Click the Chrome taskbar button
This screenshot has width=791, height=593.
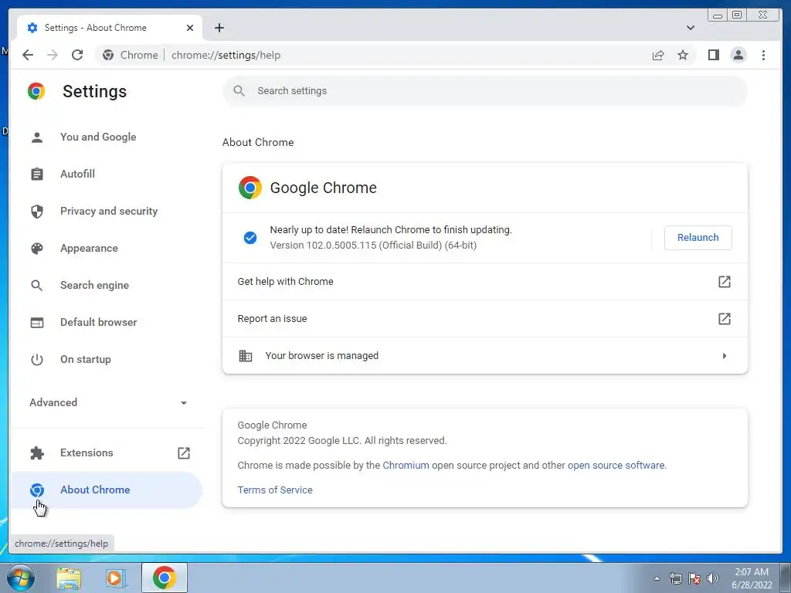pos(165,578)
